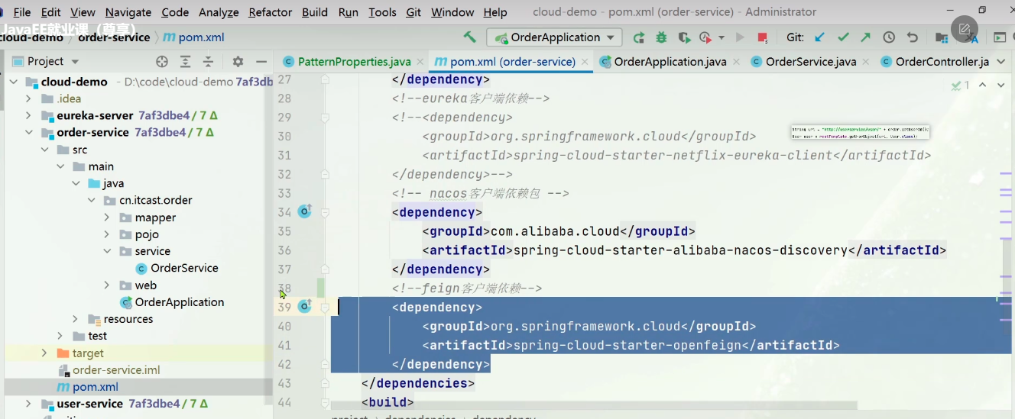Open the Refactor menu

pyautogui.click(x=271, y=12)
